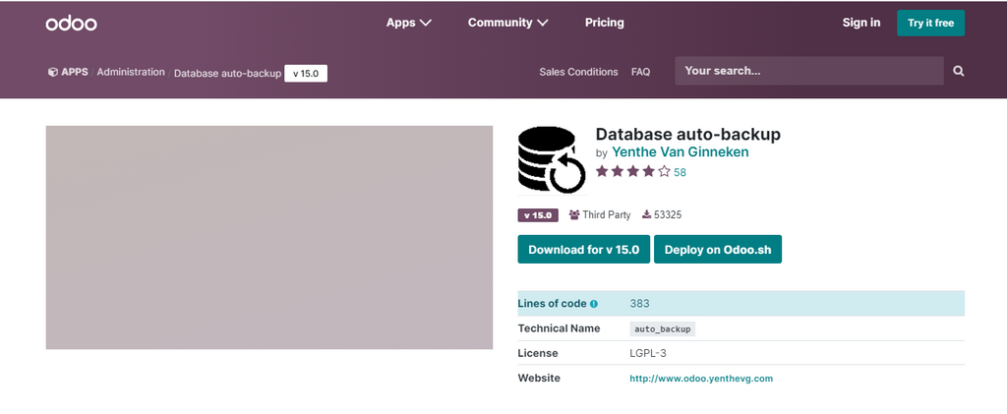Click Deploy on Odoo.sh button
Screen dimensions: 1007x414
tap(717, 250)
